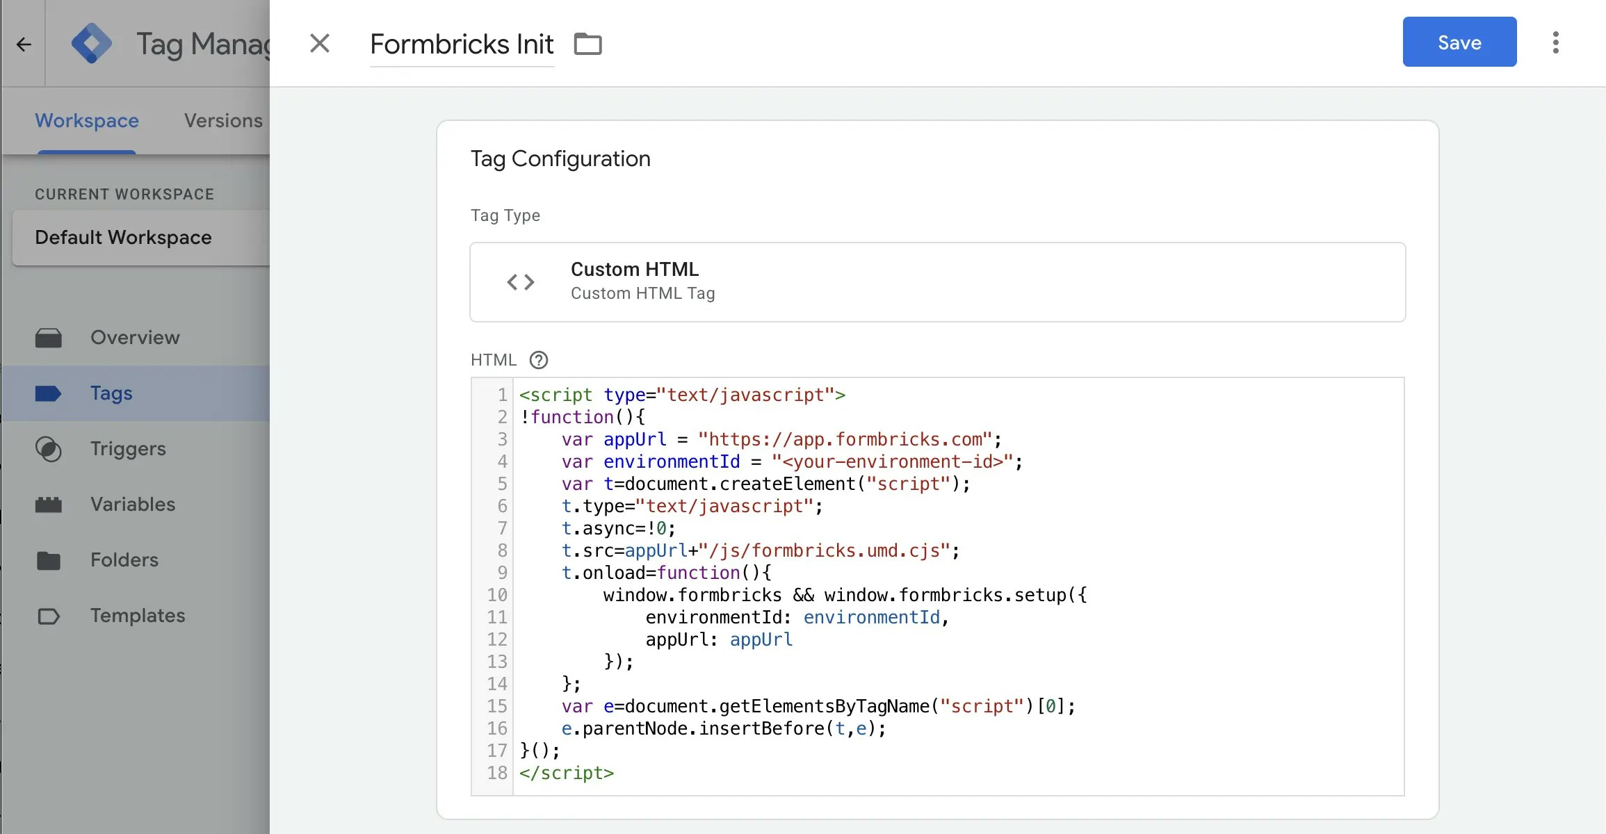Click the Custom HTML code brackets icon
The width and height of the screenshot is (1606, 834).
pos(521,282)
